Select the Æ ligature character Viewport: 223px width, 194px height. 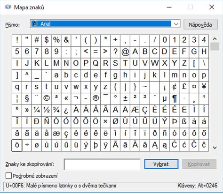click(x=135, y=110)
